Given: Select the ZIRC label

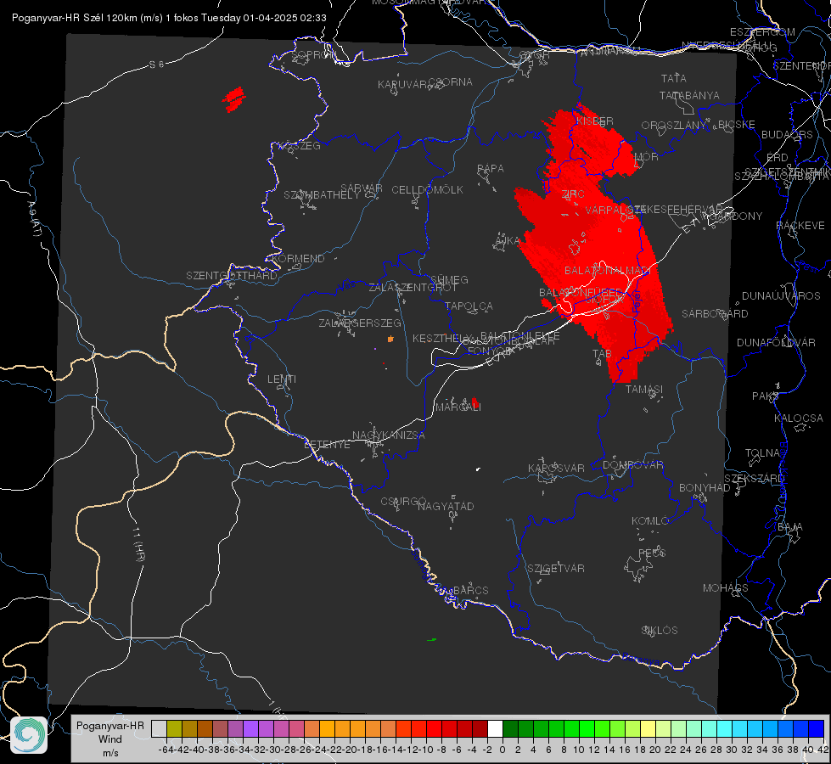Looking at the screenshot, I should (x=573, y=194).
